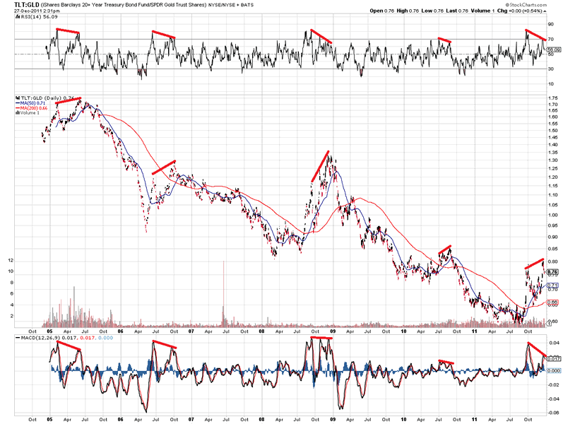
Task: Click the Chg +0.00 (+0.54%) value
Action: click(x=519, y=11)
